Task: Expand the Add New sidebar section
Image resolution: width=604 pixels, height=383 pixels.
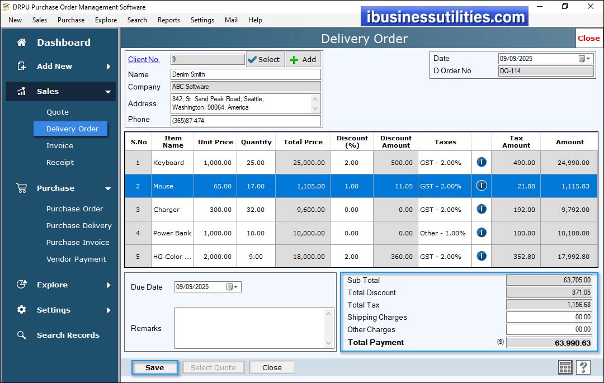Action: click(108, 67)
